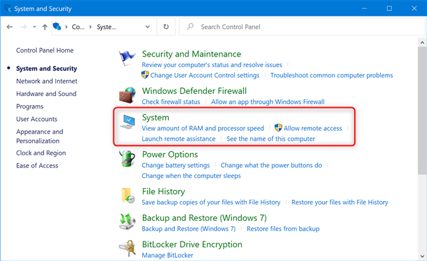Open File History heading
Image resolution: width=427 pixels, height=261 pixels.
[x=163, y=191]
